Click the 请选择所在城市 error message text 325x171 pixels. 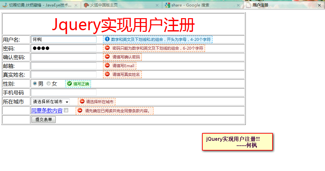coord(100,102)
